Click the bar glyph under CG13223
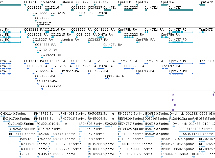The width and height of the screenshot is (215, 158). pos(129,10)
